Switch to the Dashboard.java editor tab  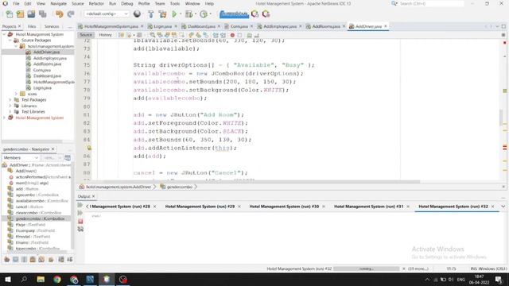click(201, 26)
